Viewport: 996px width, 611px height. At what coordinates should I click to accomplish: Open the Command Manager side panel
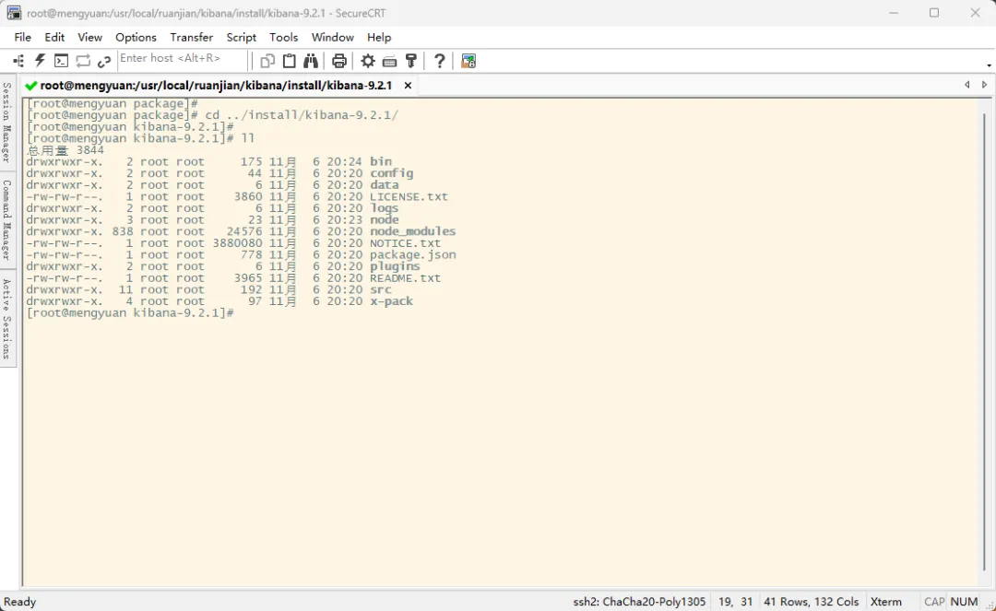7,220
